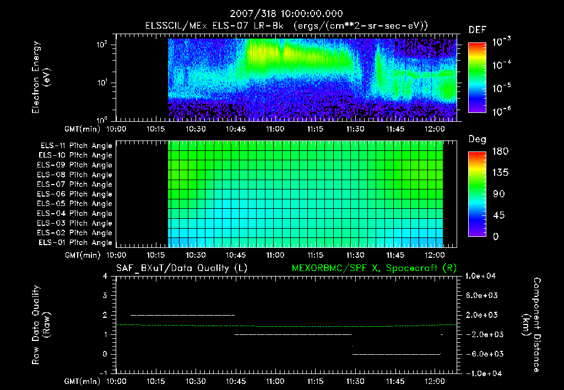The image size is (564, 390).
Task: Select the ELS-02 Pitch Angle row label
Action: pyautogui.click(x=75, y=233)
